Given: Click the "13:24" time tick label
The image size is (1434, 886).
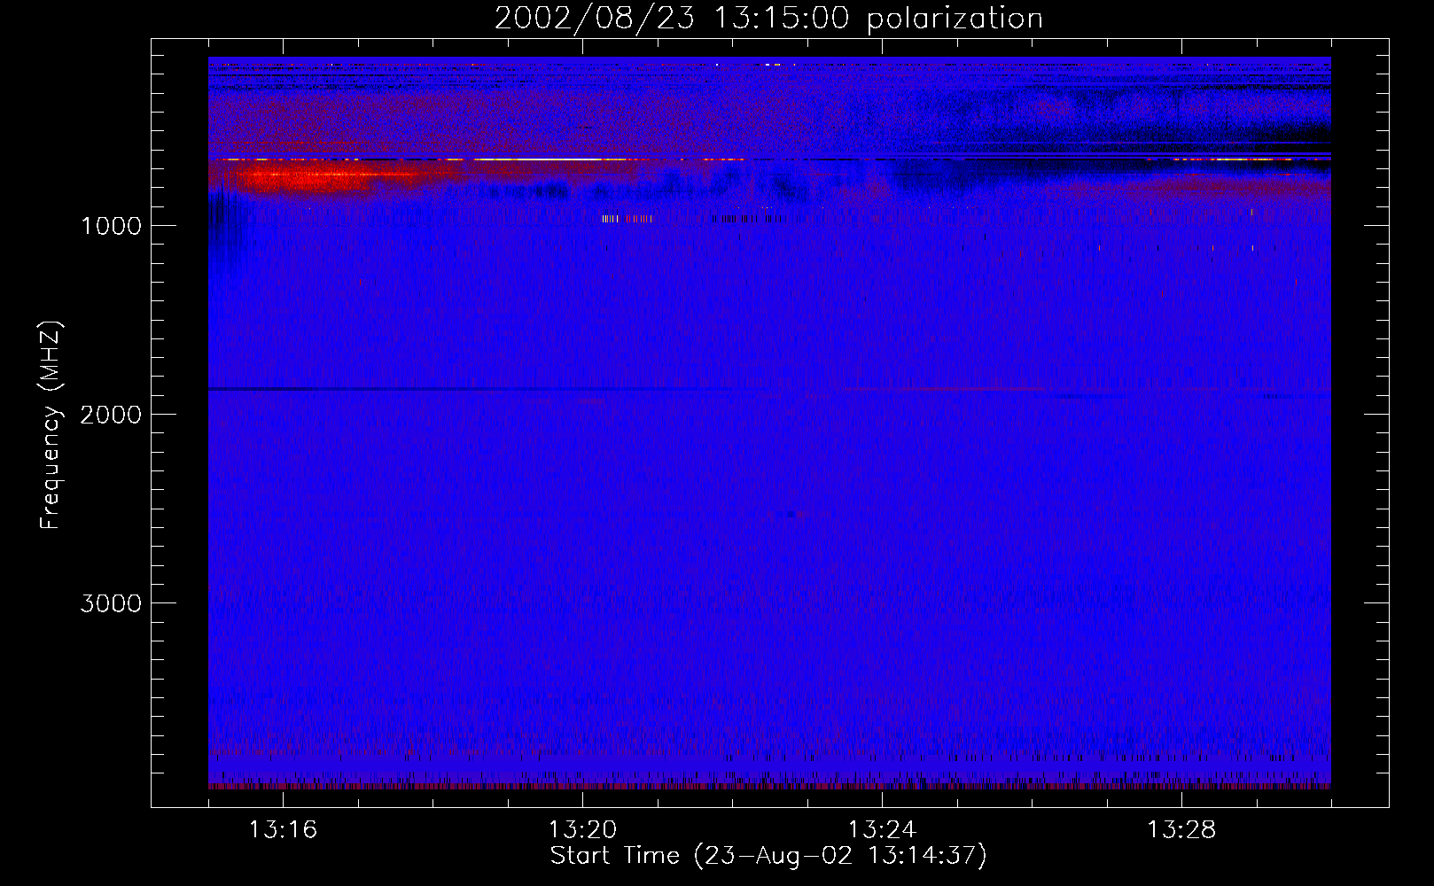Looking at the screenshot, I should pyautogui.click(x=882, y=830).
